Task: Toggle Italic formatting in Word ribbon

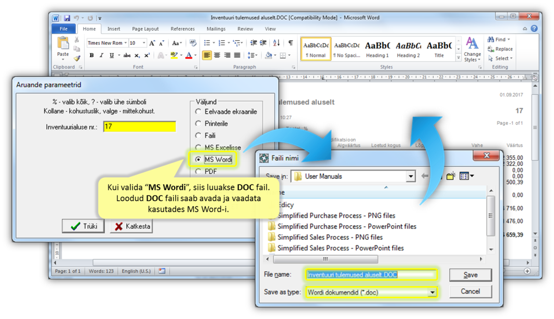Action: point(101,55)
